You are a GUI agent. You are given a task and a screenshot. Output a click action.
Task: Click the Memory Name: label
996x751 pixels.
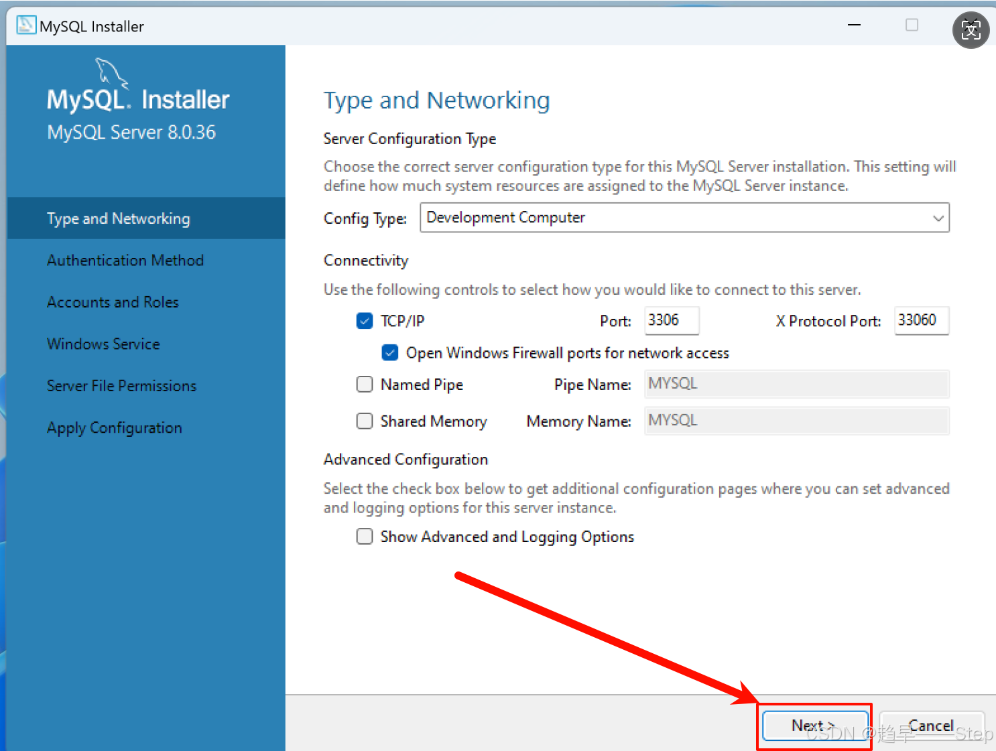coord(578,421)
